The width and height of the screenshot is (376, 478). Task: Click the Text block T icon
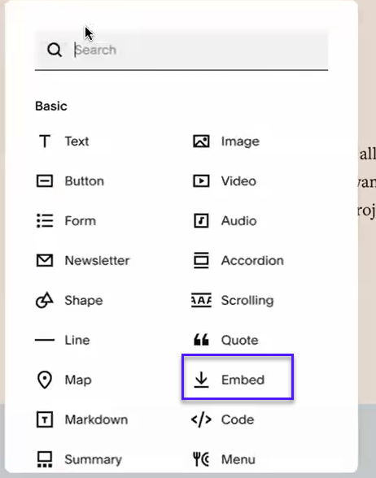[45, 141]
